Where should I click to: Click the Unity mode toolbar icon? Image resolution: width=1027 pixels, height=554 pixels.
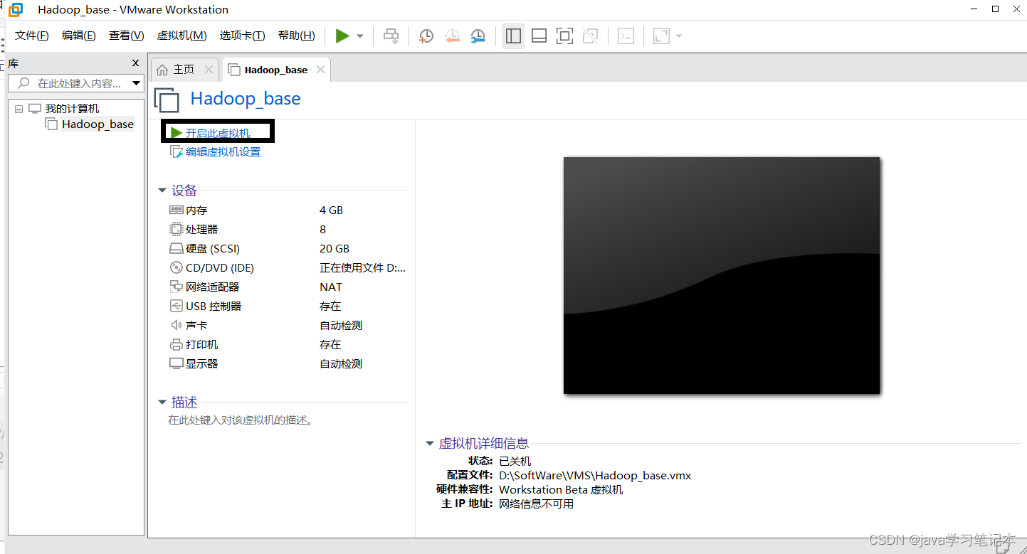[x=590, y=36]
